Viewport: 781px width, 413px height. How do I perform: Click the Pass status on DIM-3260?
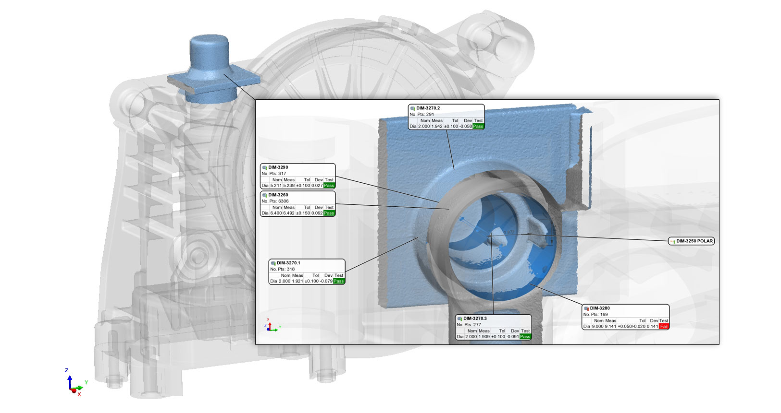click(x=329, y=213)
